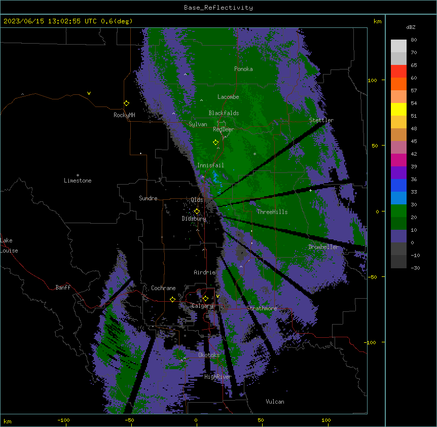The image size is (437, 427).
Task: Click the Lacombe town label
Action: (x=228, y=97)
